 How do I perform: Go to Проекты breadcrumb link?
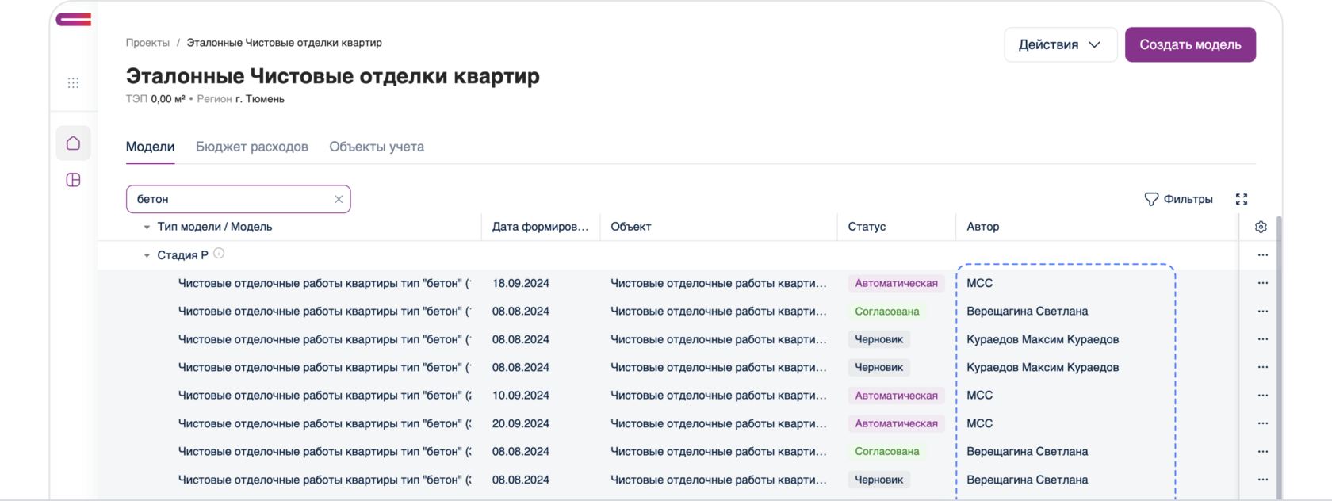coord(147,43)
